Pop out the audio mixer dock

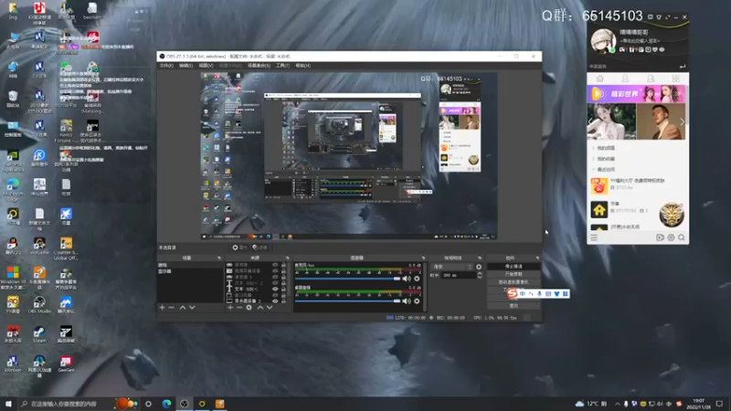click(423, 258)
